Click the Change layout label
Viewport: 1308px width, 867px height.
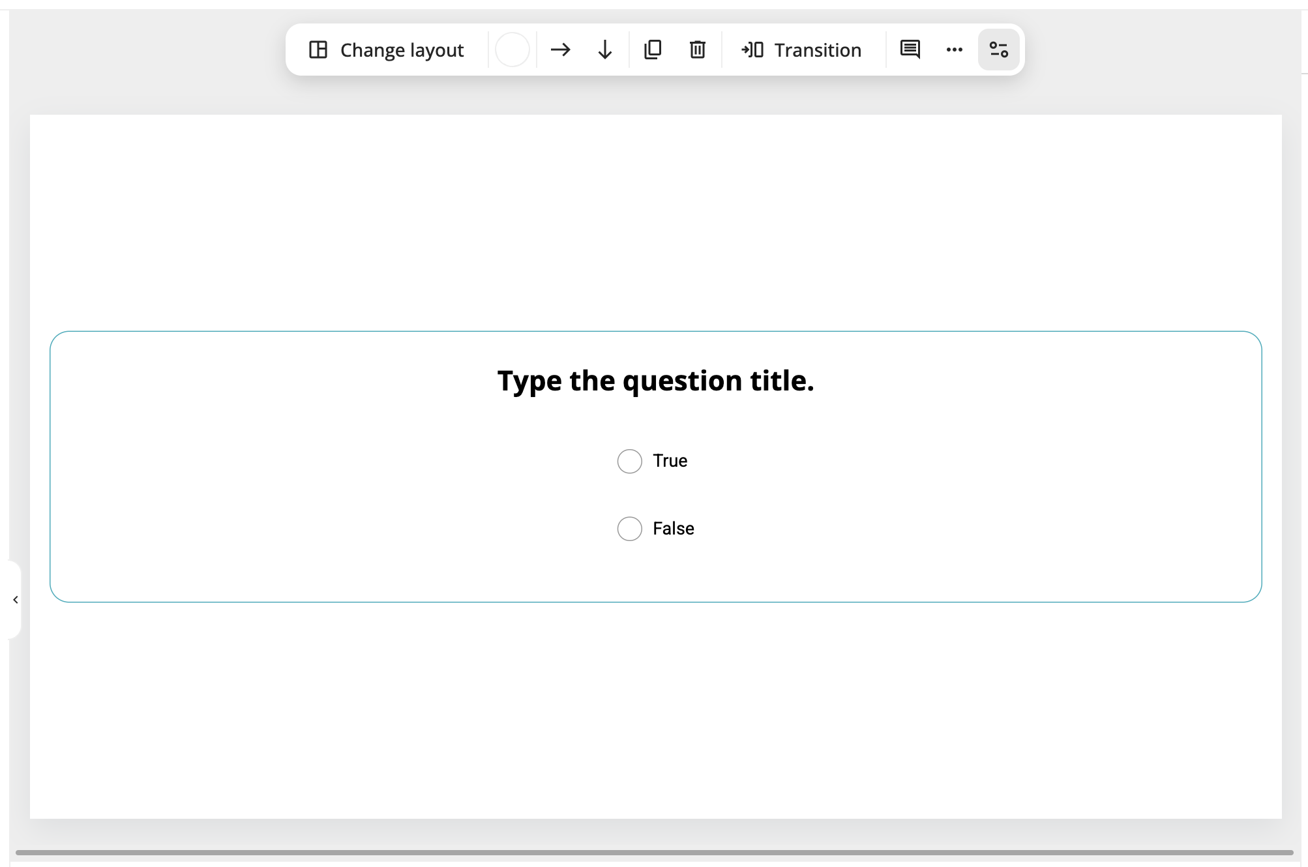click(x=402, y=50)
